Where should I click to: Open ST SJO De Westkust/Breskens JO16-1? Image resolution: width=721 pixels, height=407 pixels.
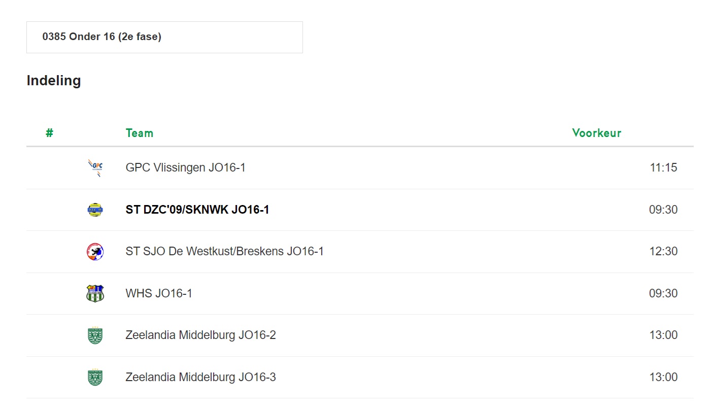(x=225, y=251)
